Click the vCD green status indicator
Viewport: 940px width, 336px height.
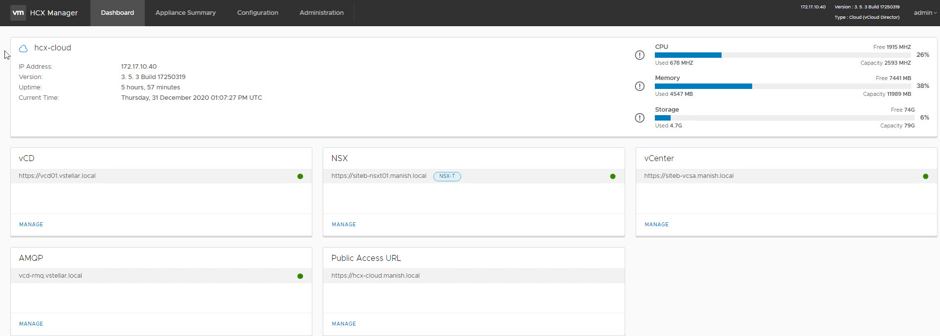pyautogui.click(x=300, y=176)
